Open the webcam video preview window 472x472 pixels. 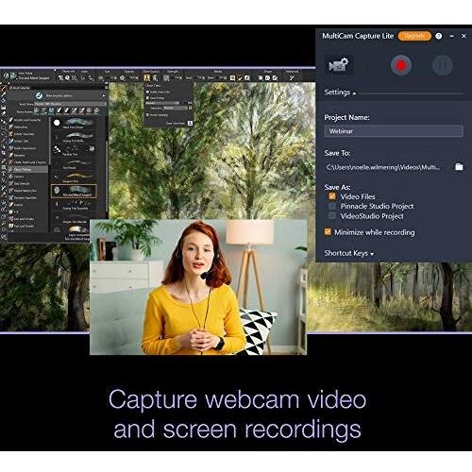pyautogui.click(x=198, y=287)
